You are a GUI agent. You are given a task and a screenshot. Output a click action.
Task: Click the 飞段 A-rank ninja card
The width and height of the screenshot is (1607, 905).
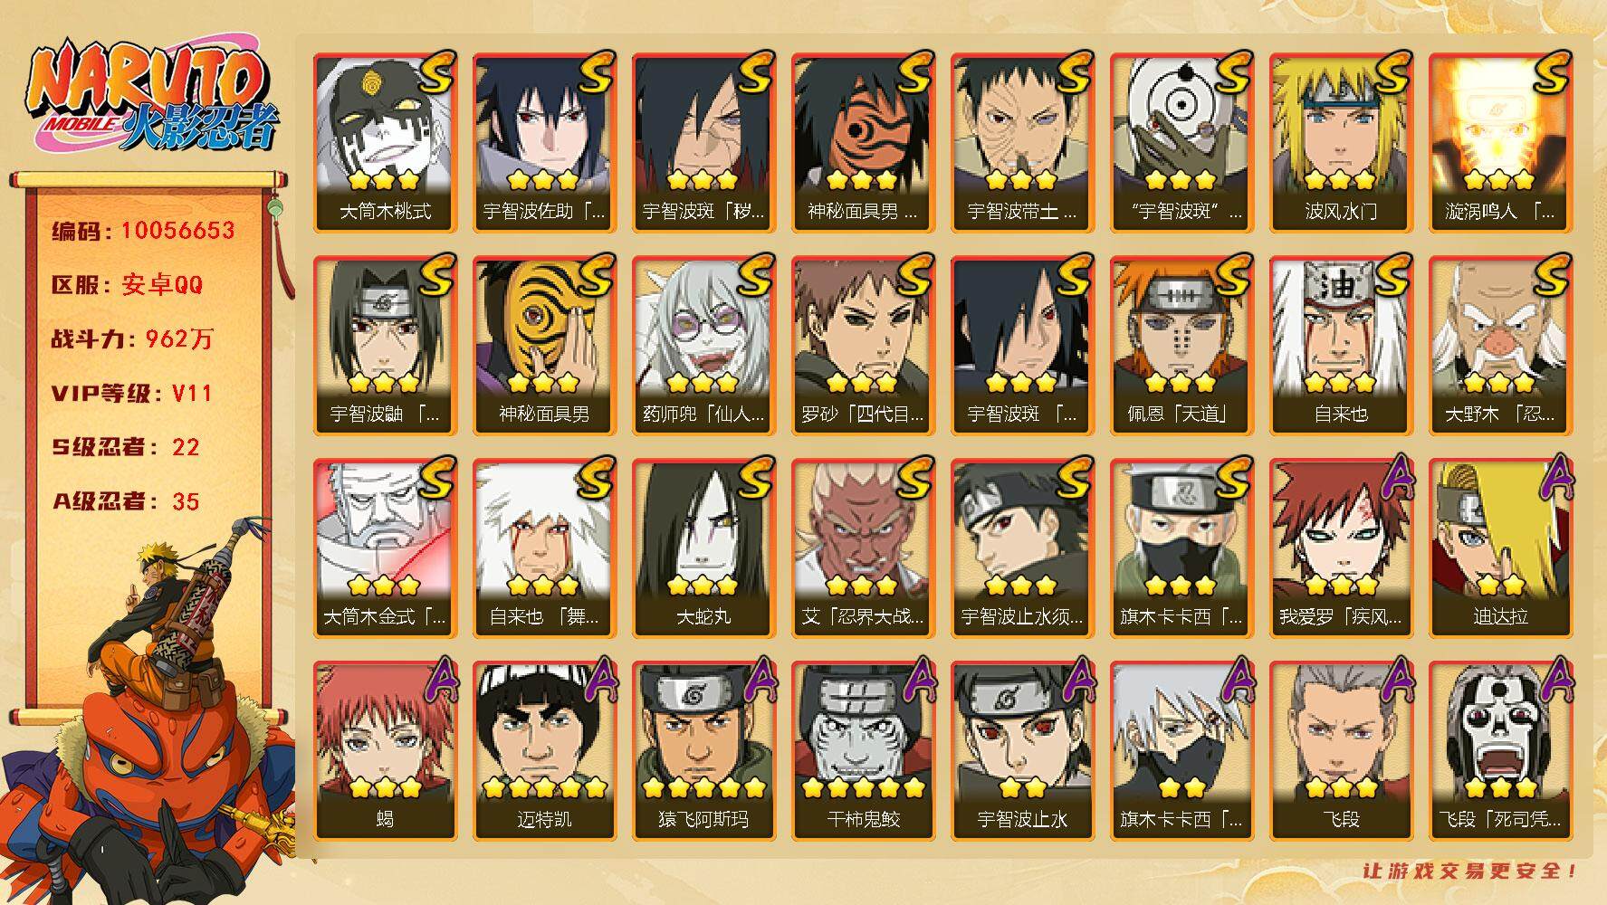(1342, 750)
